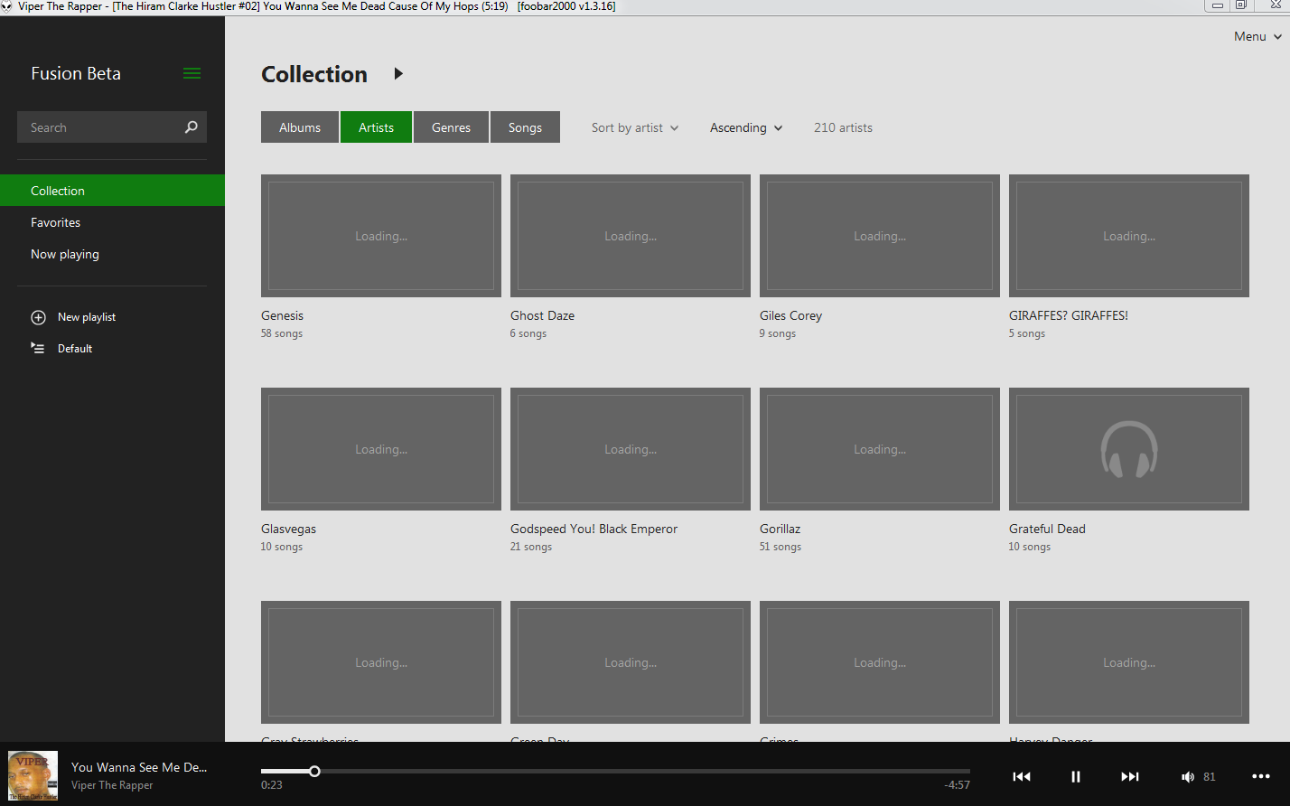Click the 51 songs count under Gorillaz
Screen dimensions: 1290x806
[x=781, y=547]
